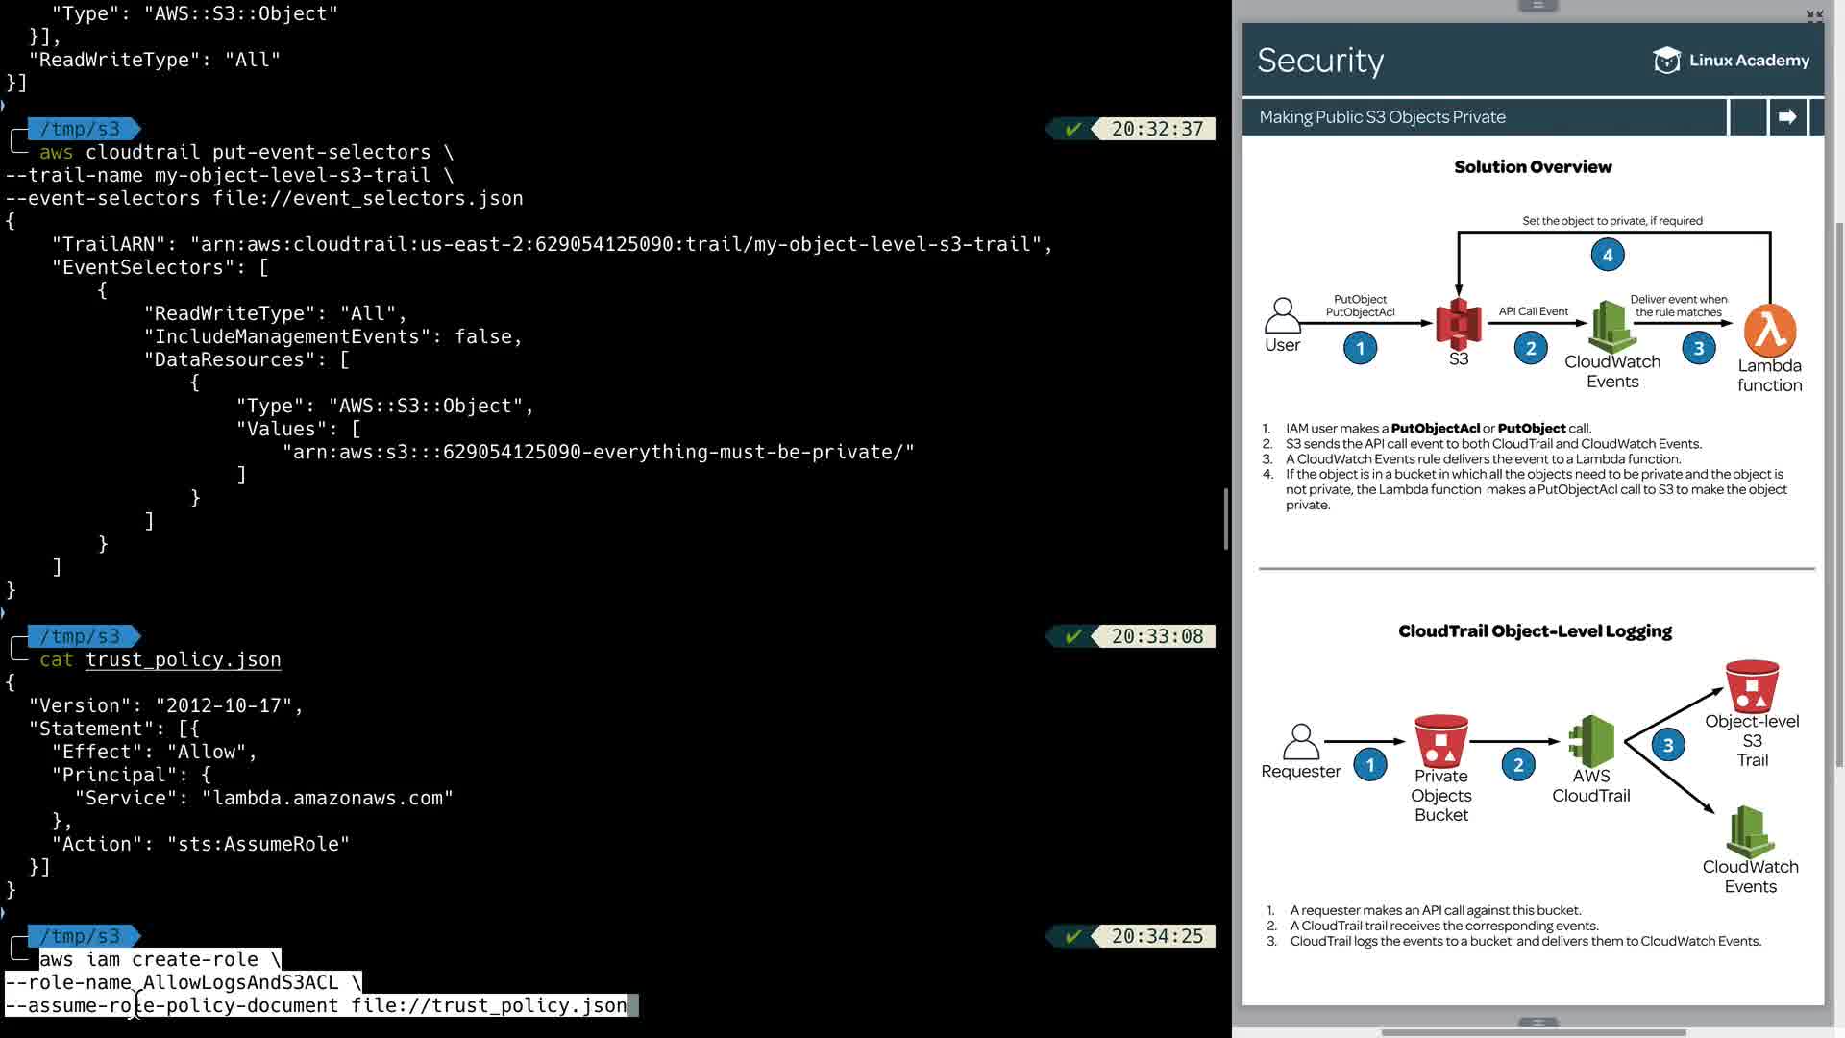
Task: Click the red S3 icon in Solution Overview
Action: click(1458, 324)
